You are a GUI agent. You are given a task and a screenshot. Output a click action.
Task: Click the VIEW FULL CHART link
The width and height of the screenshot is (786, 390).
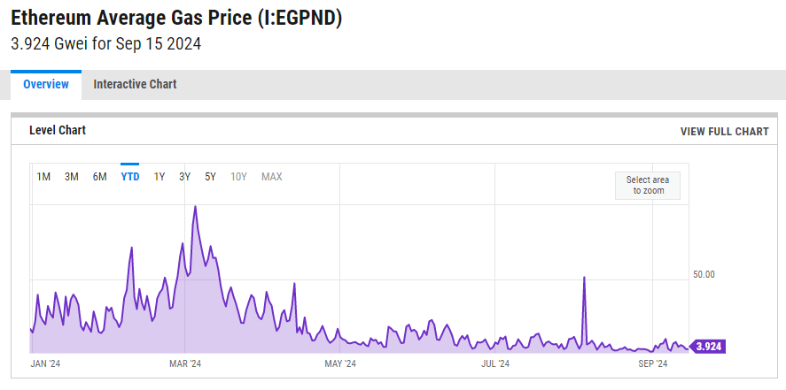click(x=724, y=132)
